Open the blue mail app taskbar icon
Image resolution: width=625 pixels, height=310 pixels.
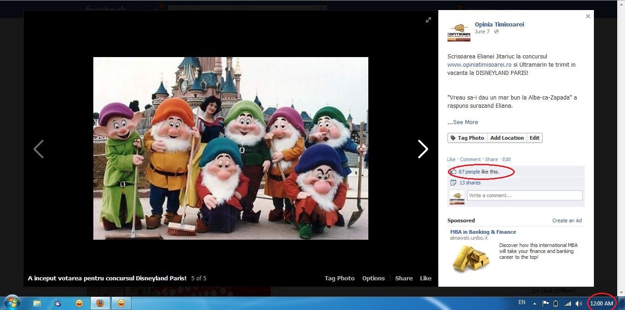pos(58,303)
